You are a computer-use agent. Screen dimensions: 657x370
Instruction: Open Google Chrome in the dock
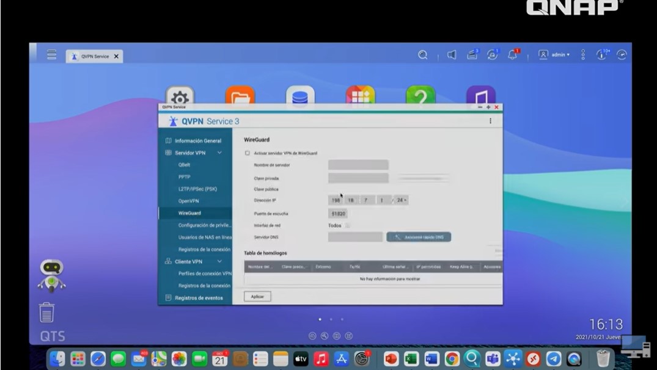pyautogui.click(x=452, y=358)
